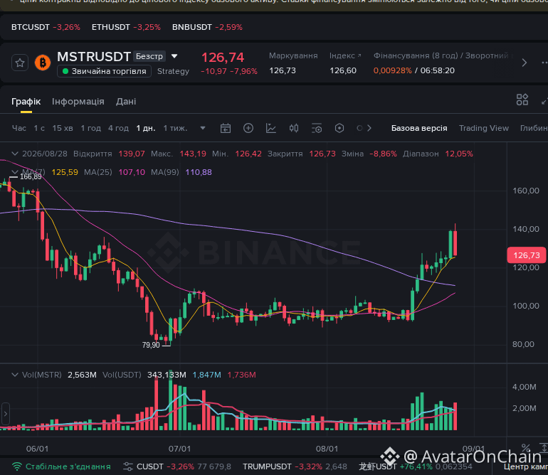The width and height of the screenshot is (548, 475).
Task: Open the list with eye display settings icon
Action: click(317, 128)
